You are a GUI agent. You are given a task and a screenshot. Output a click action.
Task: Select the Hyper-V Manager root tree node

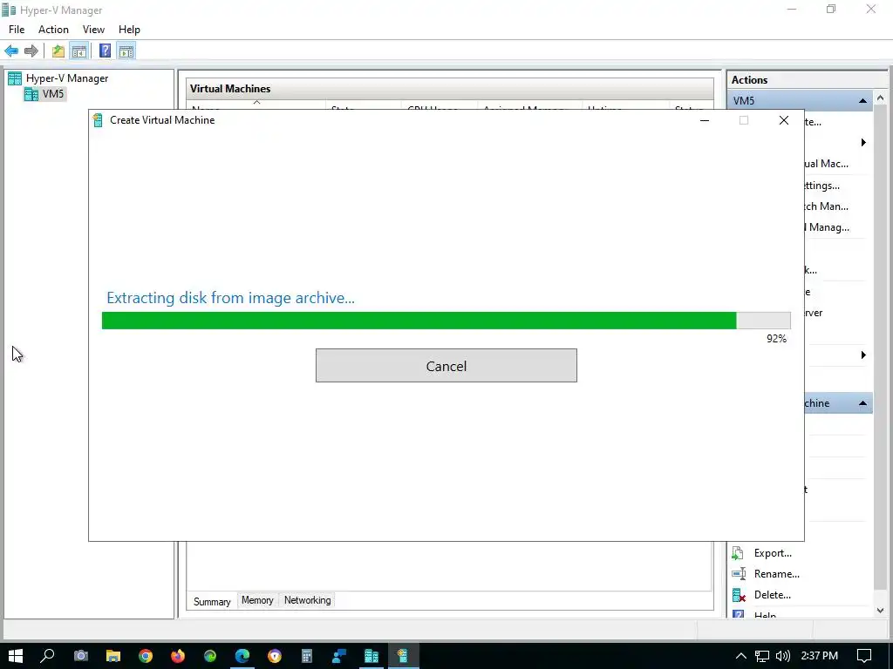[x=66, y=78]
